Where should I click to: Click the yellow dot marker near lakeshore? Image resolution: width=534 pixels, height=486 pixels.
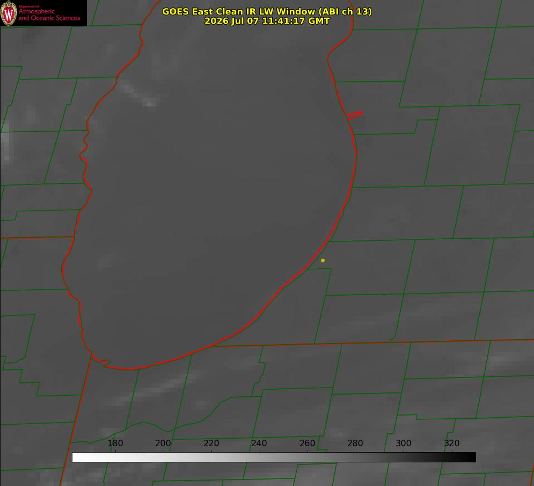tap(323, 260)
